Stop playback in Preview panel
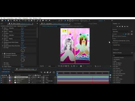The image size is (135, 101). pos(122,26)
